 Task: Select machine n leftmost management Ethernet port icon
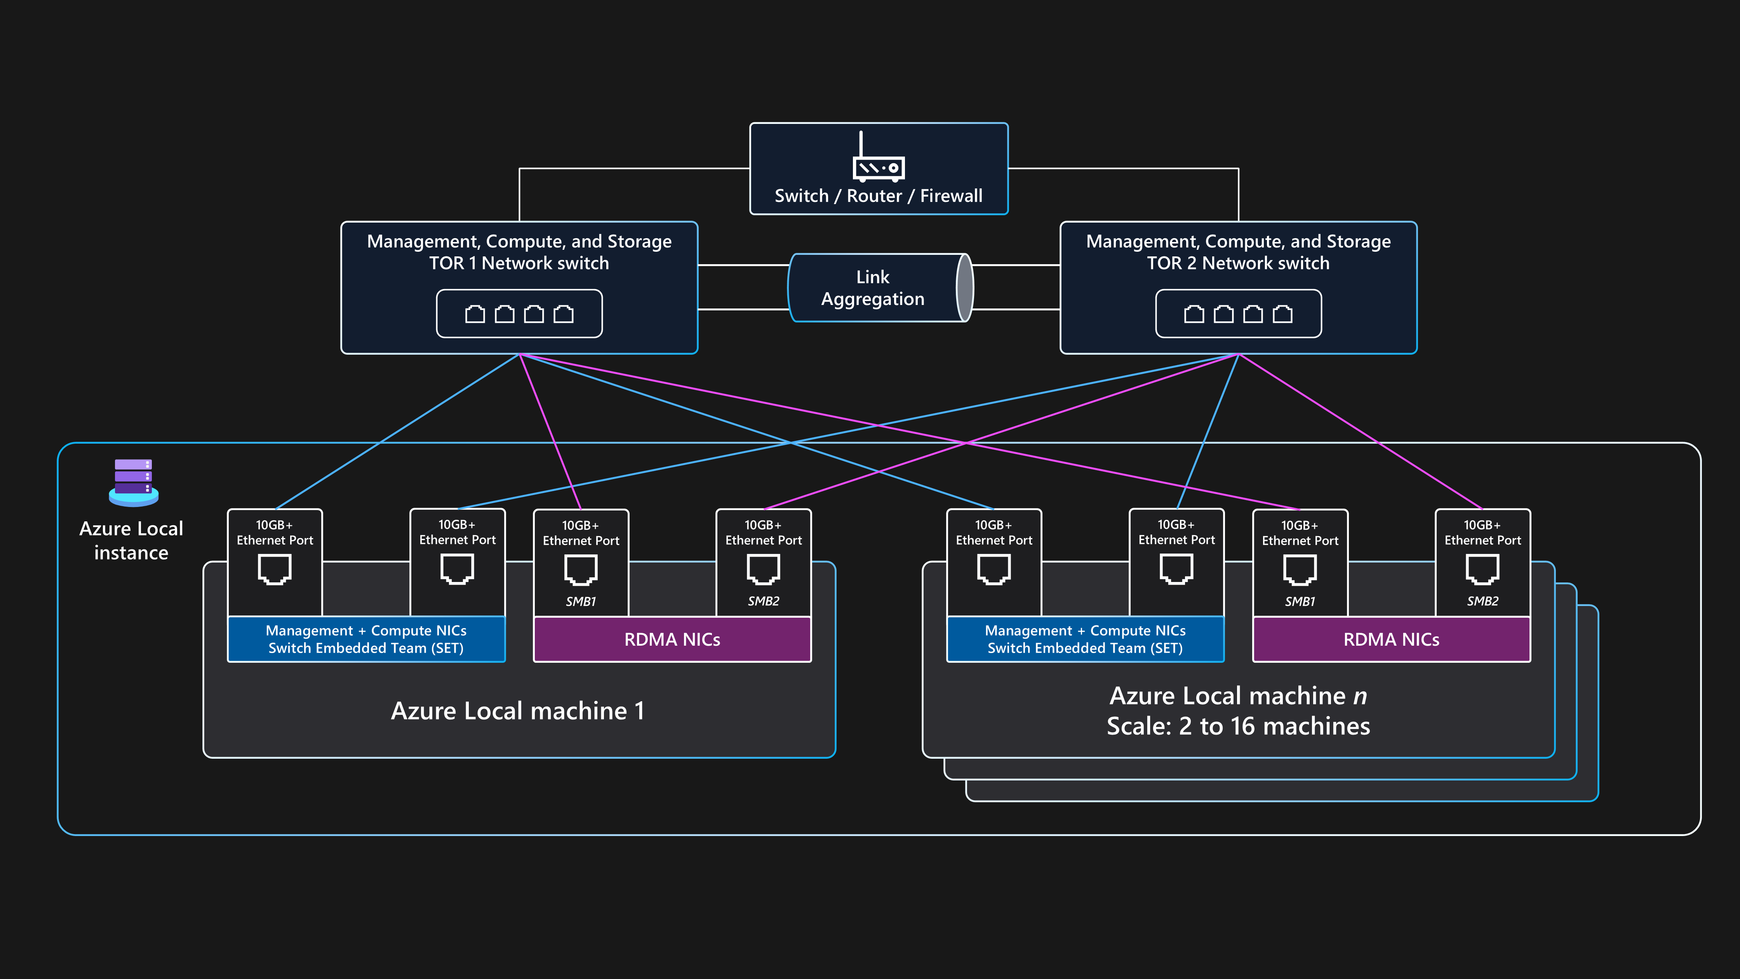pos(994,570)
